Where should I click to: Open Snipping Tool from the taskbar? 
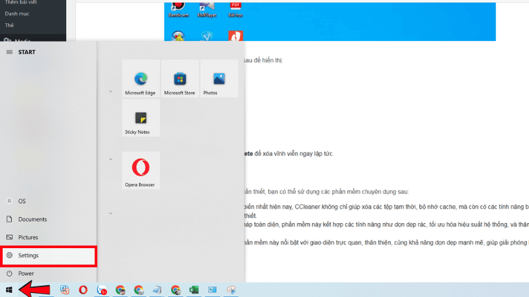[231, 289]
